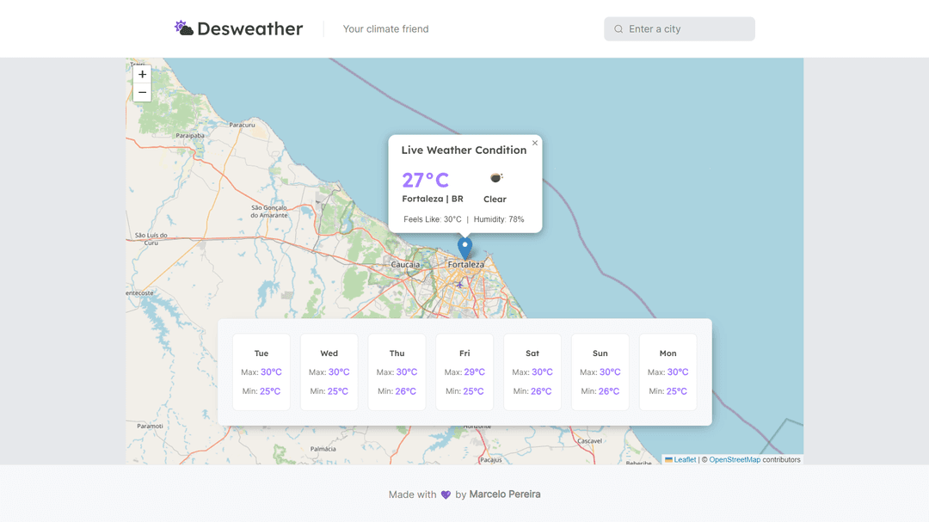Screen dimensions: 929x522
Task: Click the Desweather logo icon
Action: [184, 28]
